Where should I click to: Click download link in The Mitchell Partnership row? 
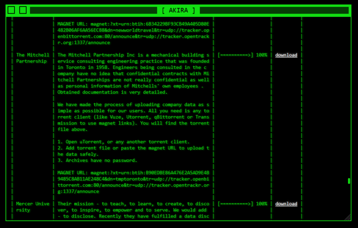tap(286, 55)
